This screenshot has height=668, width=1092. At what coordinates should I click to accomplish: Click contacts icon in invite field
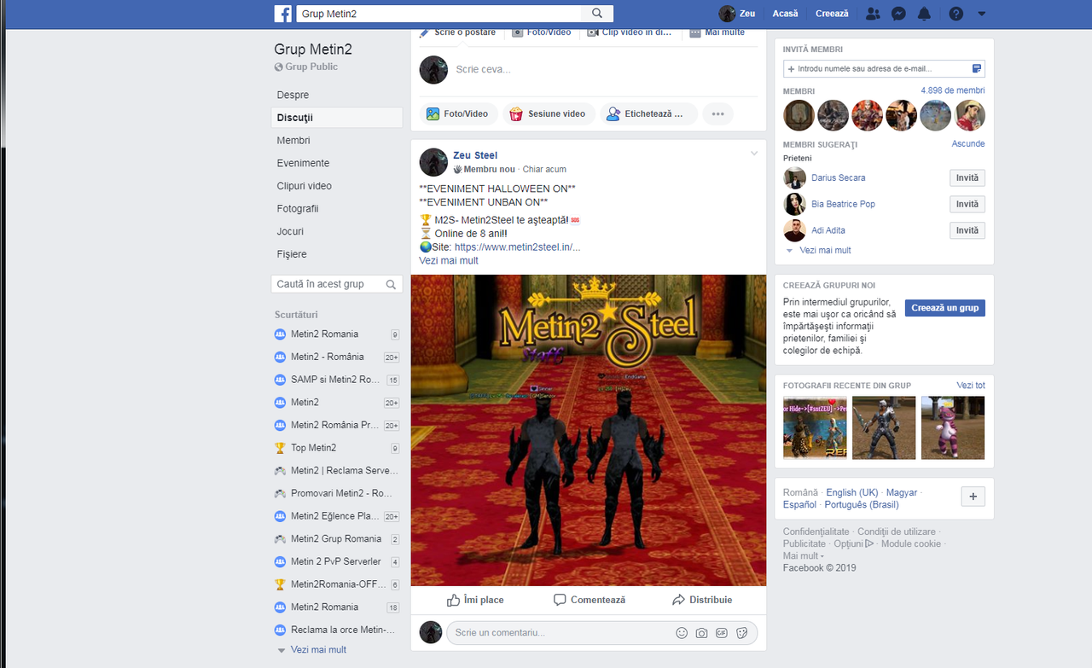click(978, 68)
